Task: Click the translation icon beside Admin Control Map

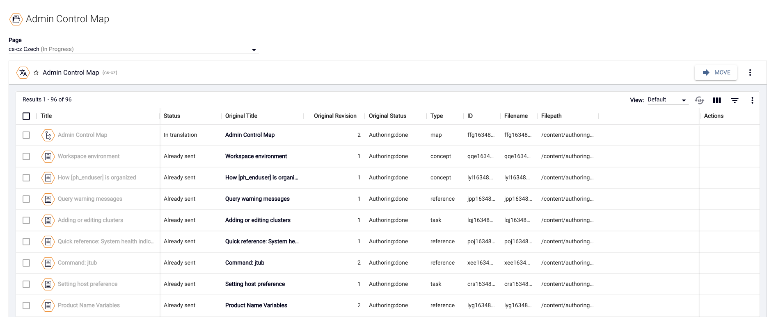Action: coord(23,73)
